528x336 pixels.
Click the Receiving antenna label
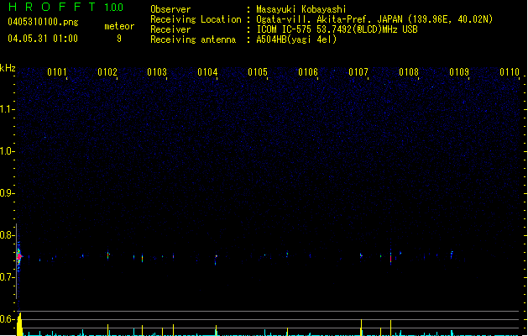coord(193,39)
